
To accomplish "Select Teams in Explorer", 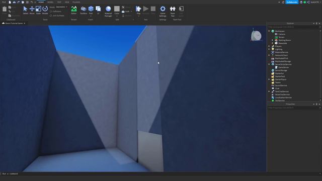I will (x=278, y=82).
